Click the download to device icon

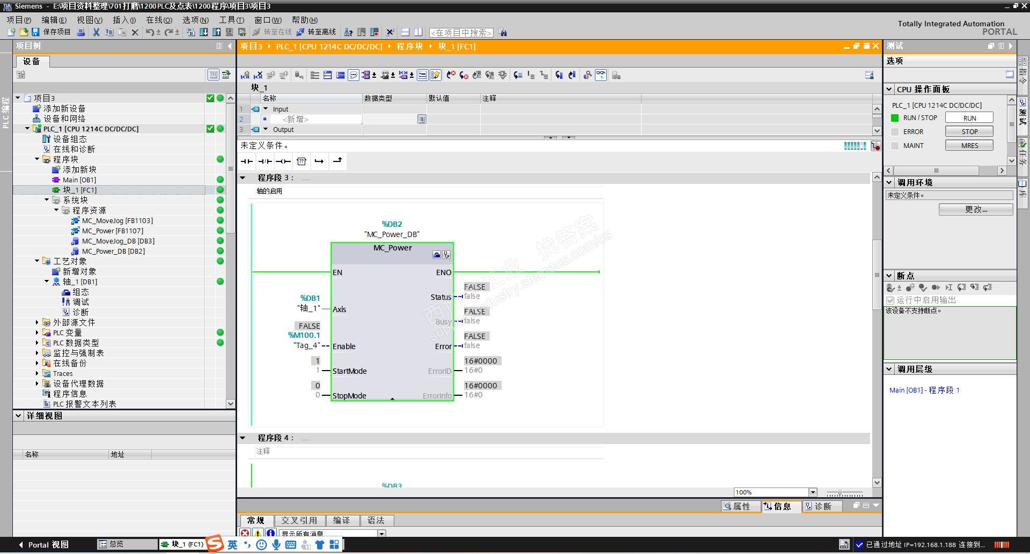click(204, 32)
